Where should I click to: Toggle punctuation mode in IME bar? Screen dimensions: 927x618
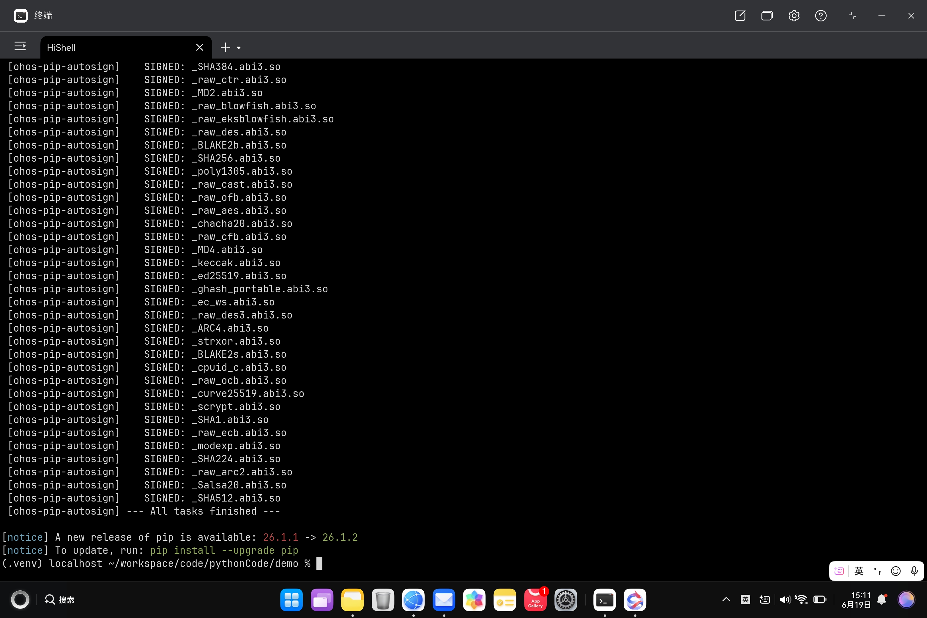(x=877, y=571)
